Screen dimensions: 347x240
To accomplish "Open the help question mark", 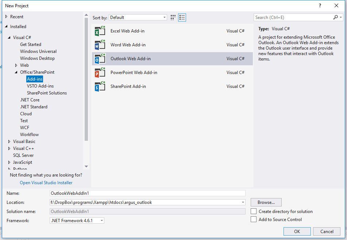I will 320,5.
